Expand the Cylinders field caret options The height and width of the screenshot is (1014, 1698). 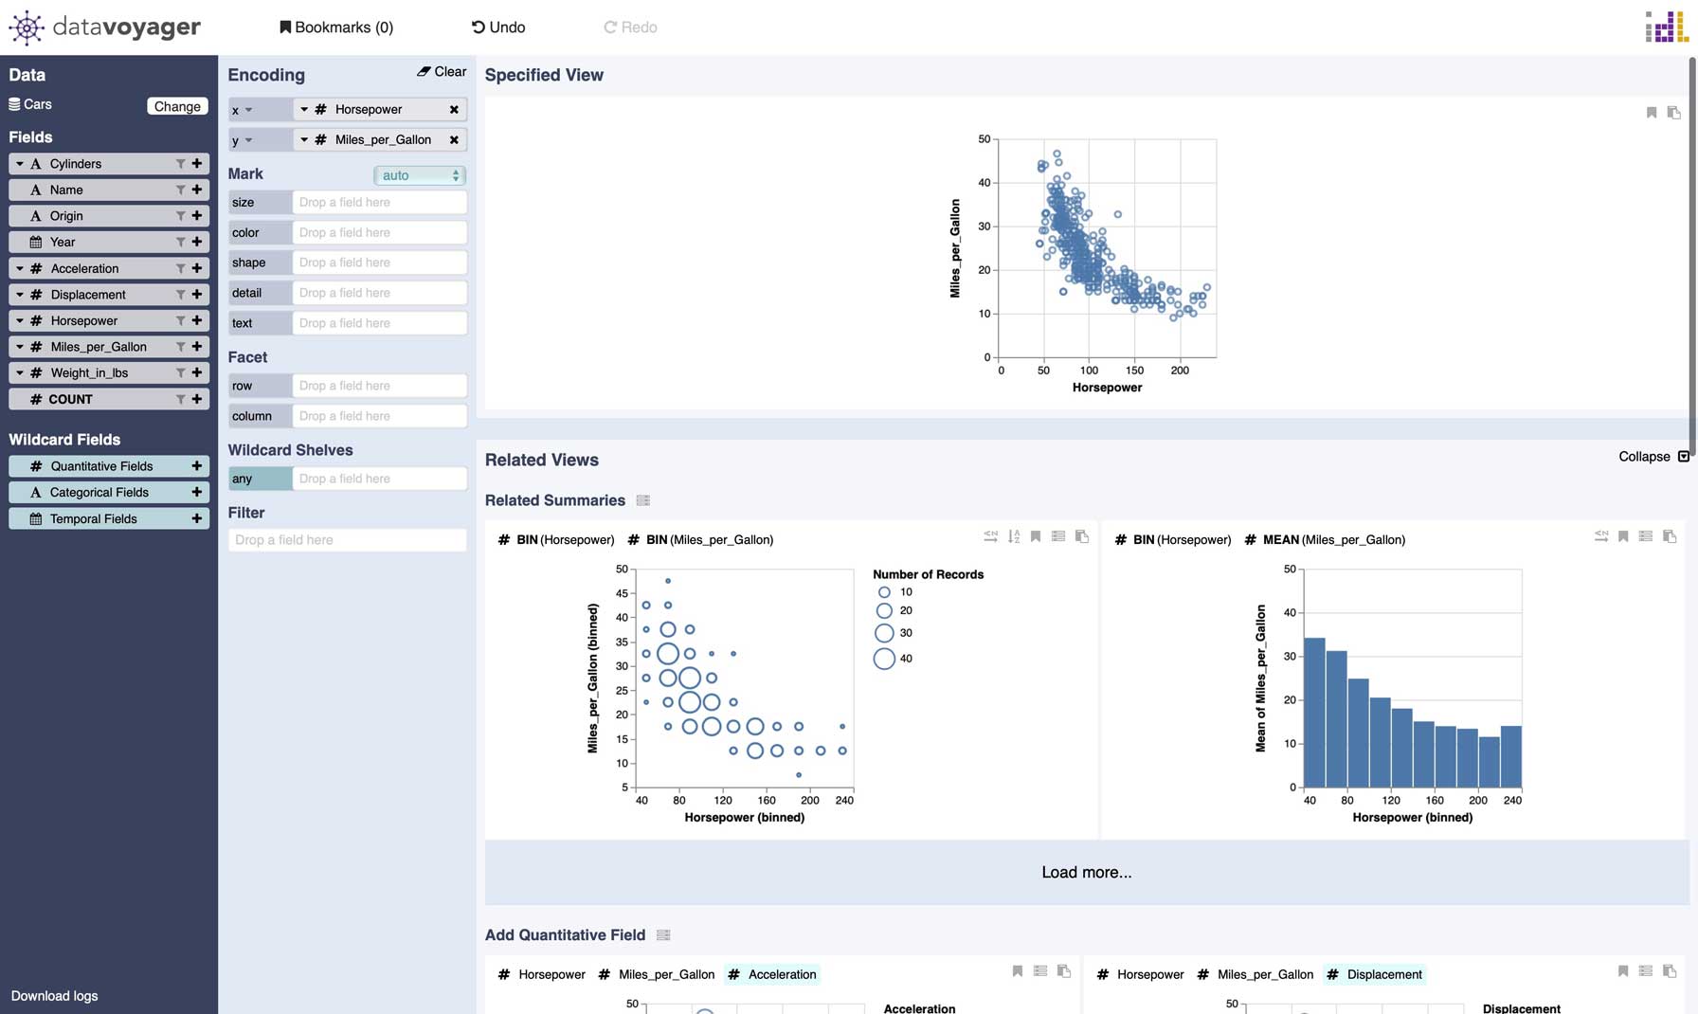click(20, 164)
